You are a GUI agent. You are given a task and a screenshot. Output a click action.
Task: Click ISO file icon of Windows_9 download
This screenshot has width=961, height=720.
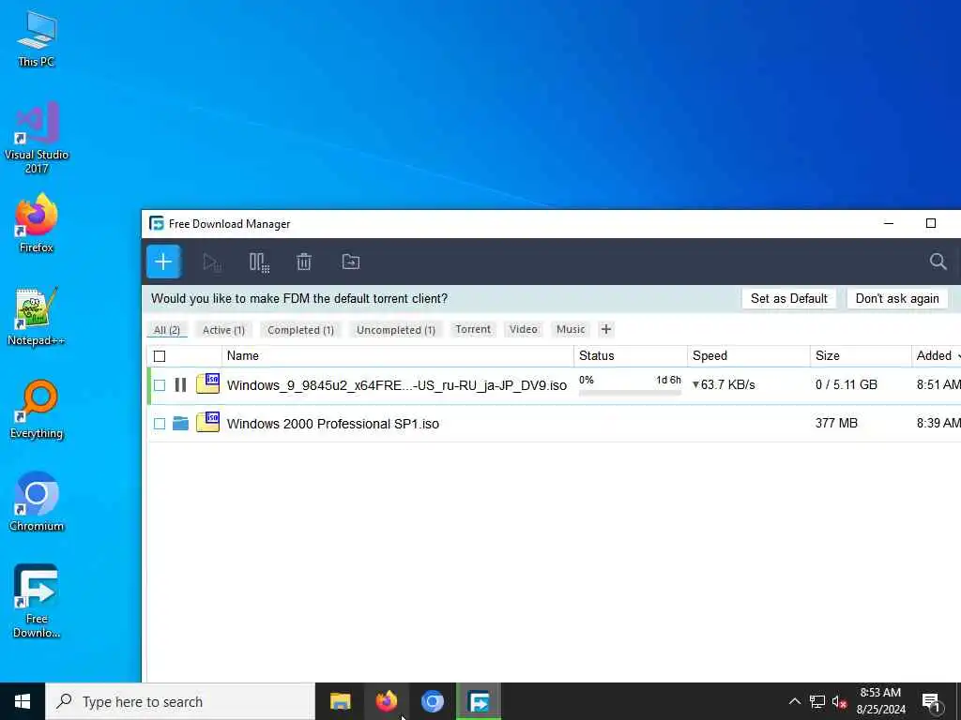[207, 383]
